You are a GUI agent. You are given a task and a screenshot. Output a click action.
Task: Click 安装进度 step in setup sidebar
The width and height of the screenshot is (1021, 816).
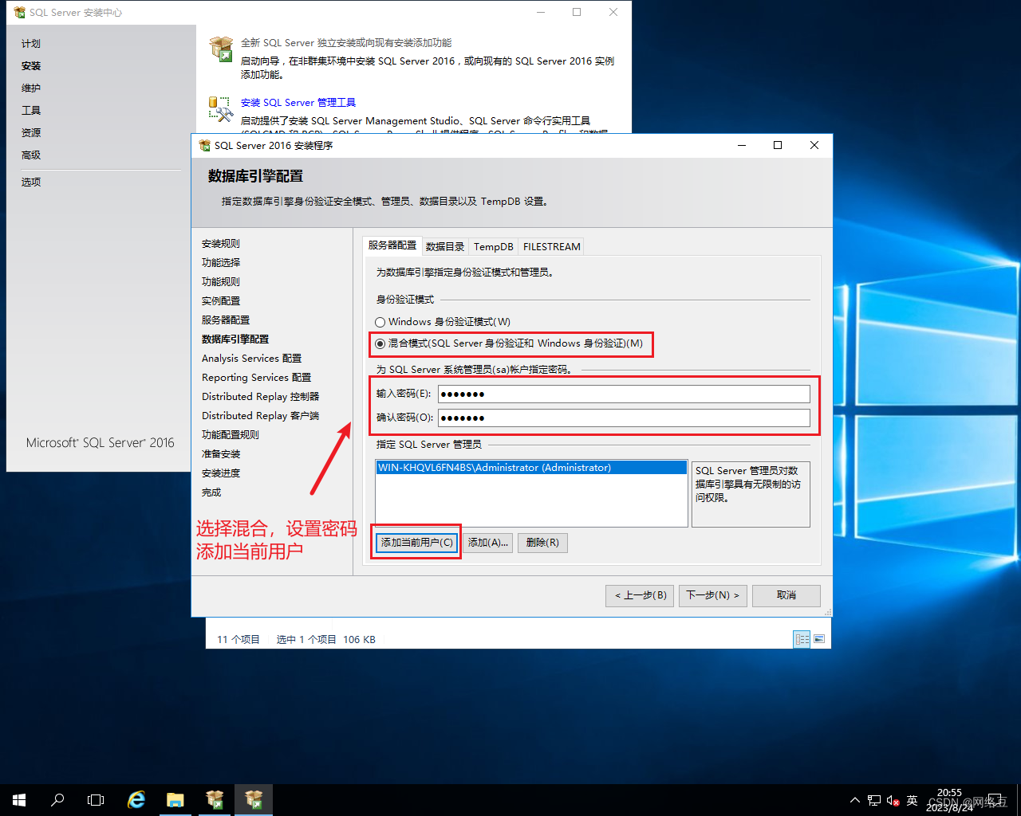221,473
